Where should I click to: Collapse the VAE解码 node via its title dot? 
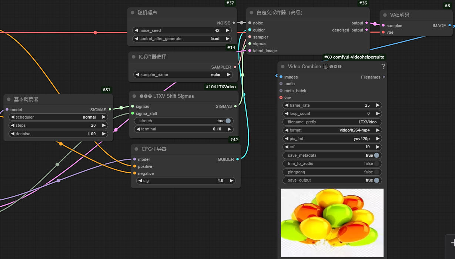pyautogui.click(x=385, y=15)
